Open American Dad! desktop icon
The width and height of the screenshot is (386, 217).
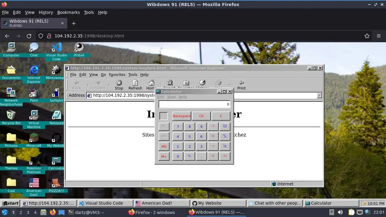click(x=34, y=187)
